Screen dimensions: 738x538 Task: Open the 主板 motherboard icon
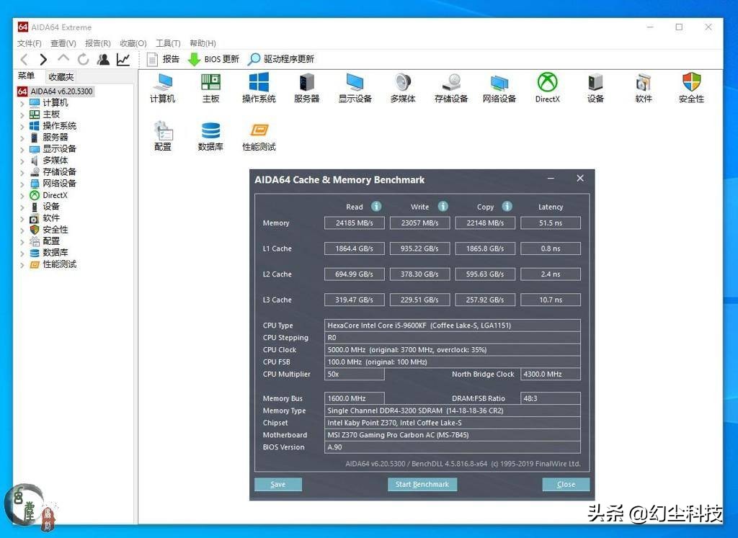pyautogui.click(x=210, y=83)
